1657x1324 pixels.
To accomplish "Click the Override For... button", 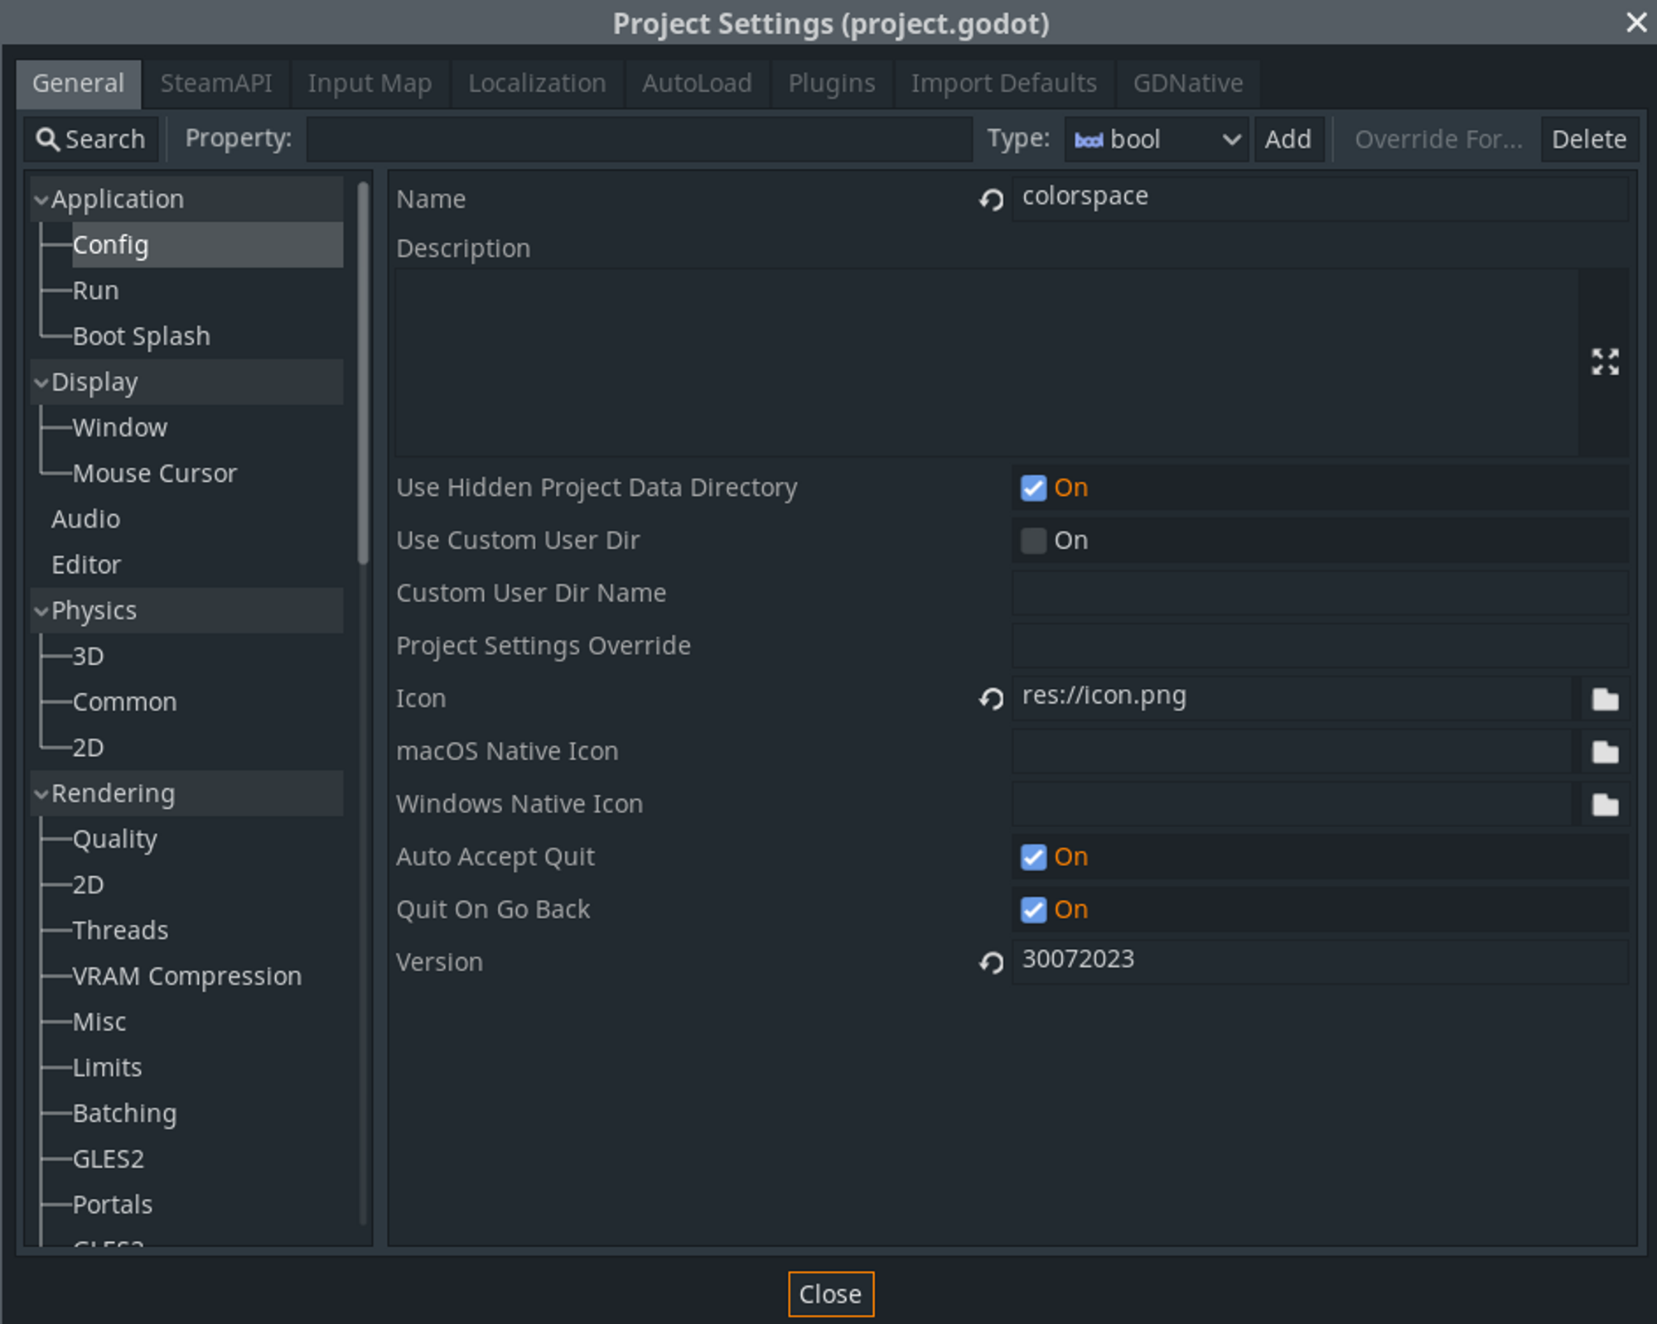I will pos(1438,139).
